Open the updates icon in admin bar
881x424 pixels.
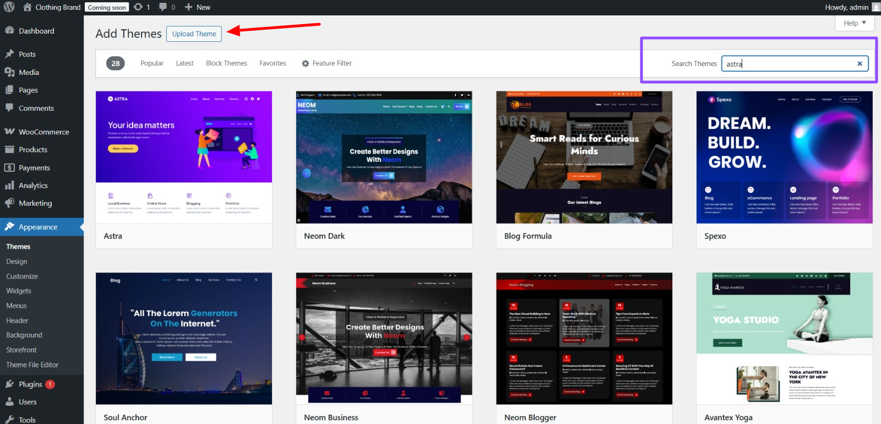coord(138,7)
